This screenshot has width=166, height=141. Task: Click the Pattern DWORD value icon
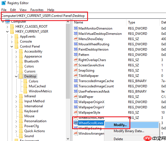[76, 54]
